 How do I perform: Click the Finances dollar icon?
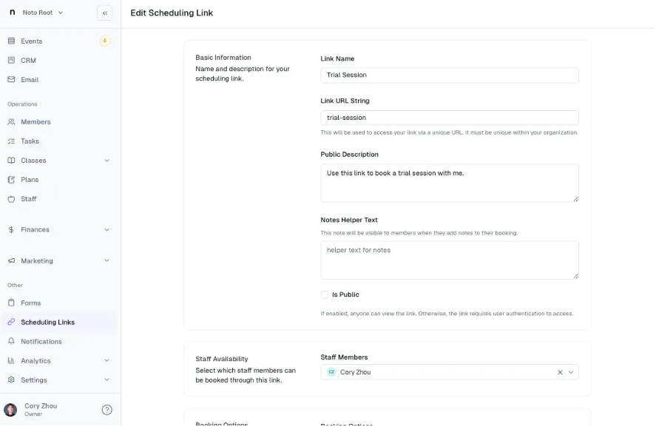pos(11,229)
